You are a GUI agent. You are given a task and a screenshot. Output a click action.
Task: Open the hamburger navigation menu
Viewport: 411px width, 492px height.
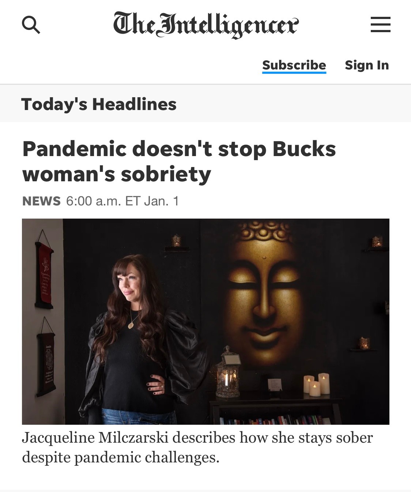point(380,24)
